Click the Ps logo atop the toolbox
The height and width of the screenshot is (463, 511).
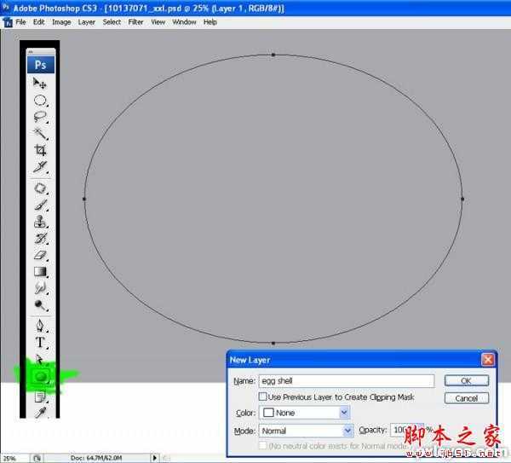[x=40, y=65]
